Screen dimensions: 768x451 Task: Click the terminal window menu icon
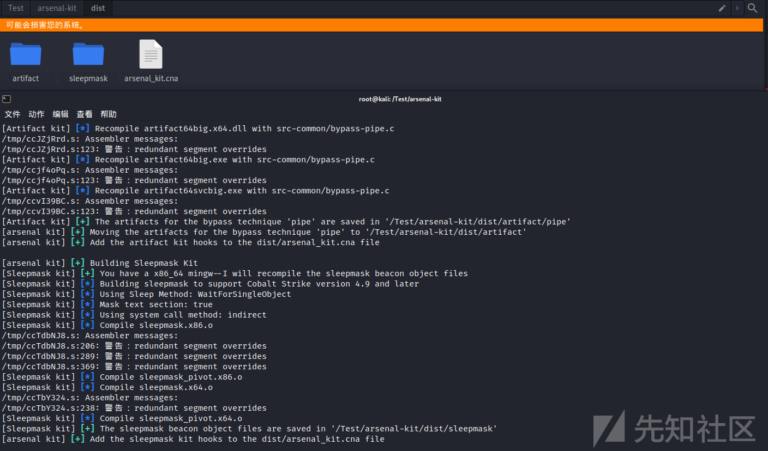click(6, 99)
